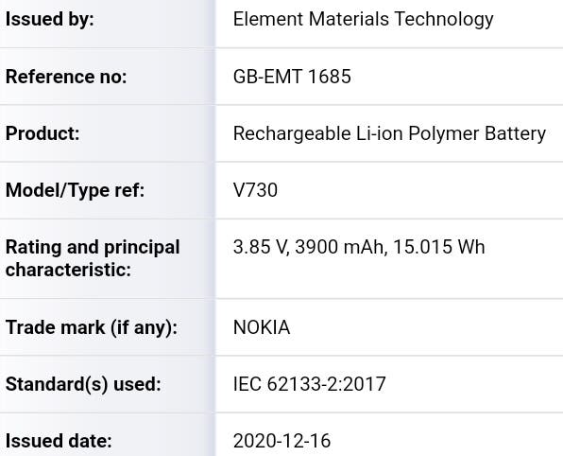Image resolution: width=563 pixels, height=456 pixels.
Task: Click the 'Product:' label
Action: click(43, 133)
